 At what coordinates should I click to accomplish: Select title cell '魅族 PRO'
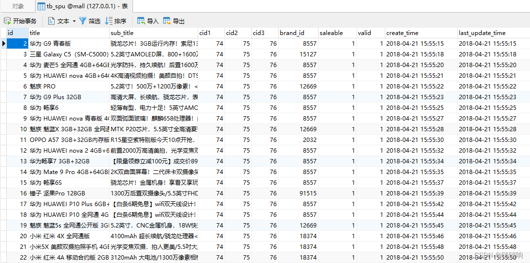pos(69,87)
